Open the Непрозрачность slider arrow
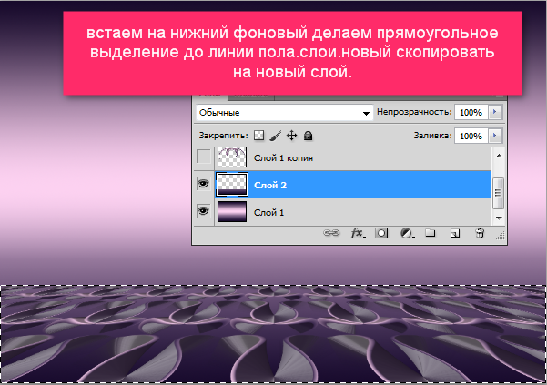 495,112
